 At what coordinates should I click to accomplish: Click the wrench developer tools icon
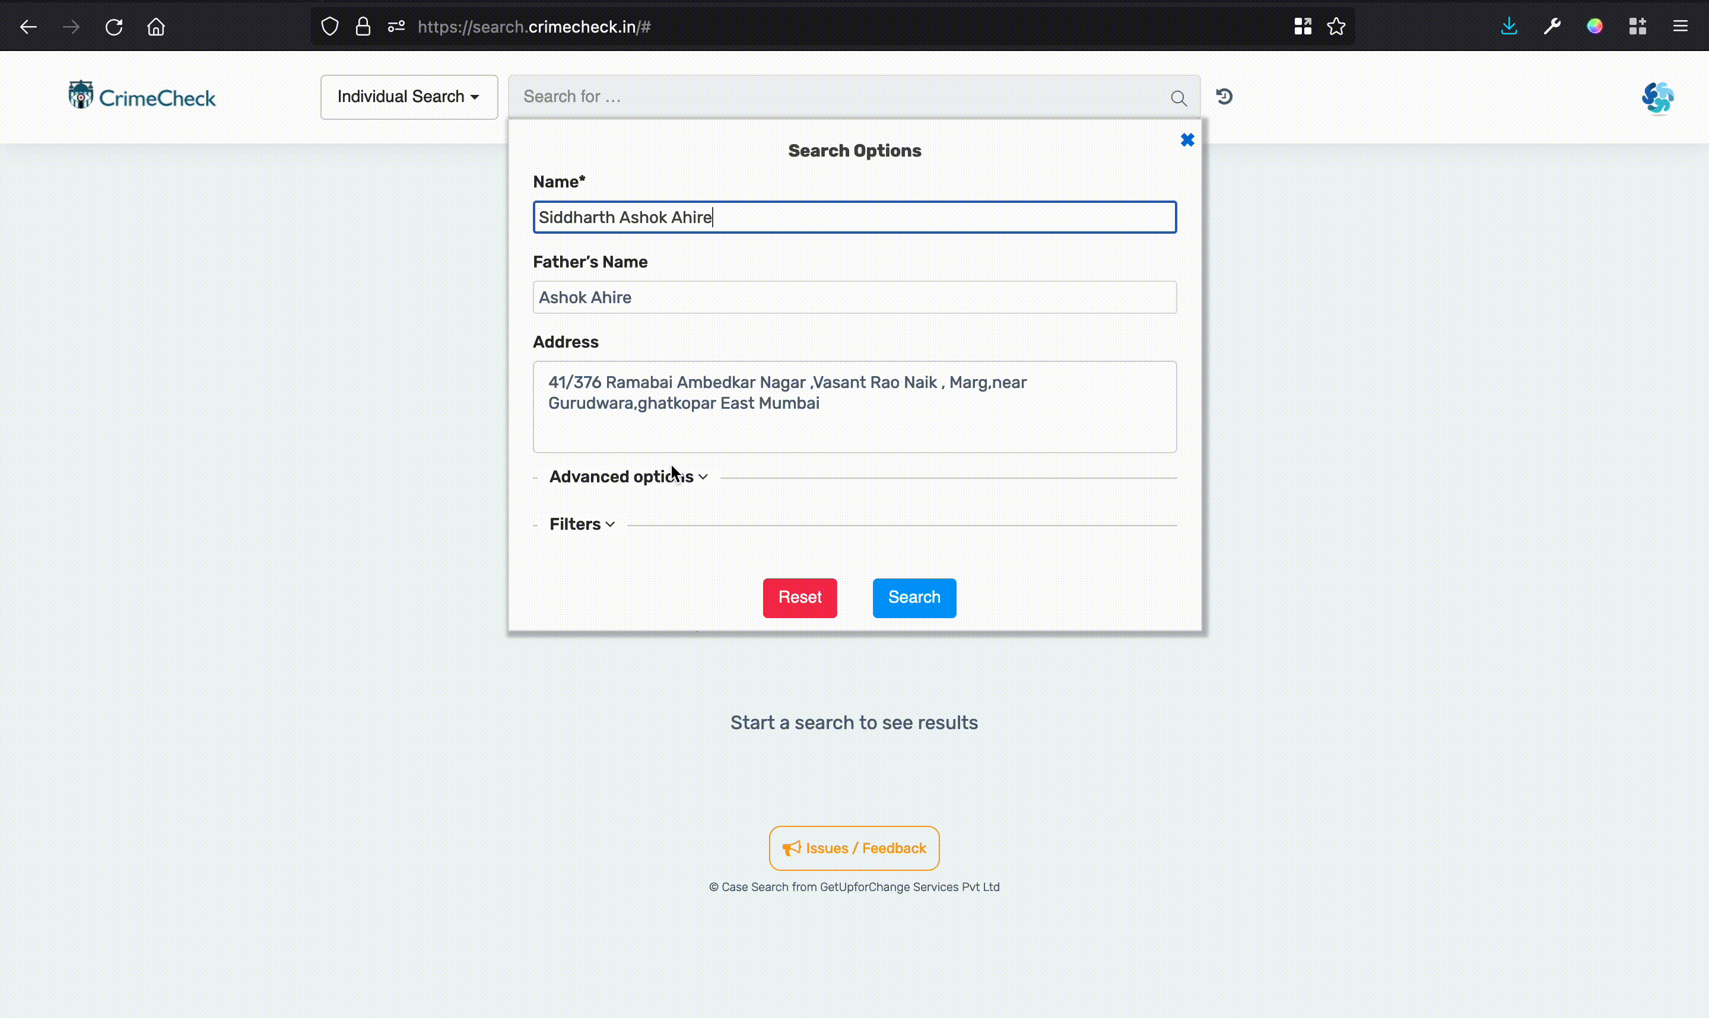point(1552,27)
